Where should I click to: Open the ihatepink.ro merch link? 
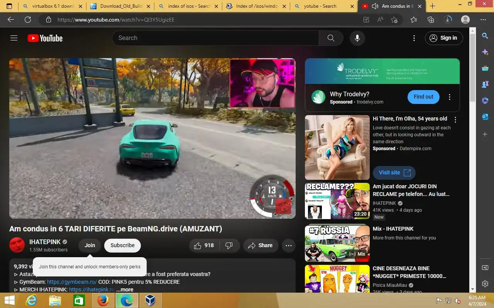(x=92, y=290)
